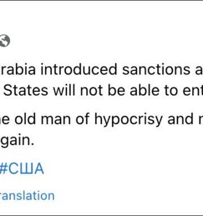Click the text "gain." ending the post
This screenshot has width=203, height=216.
pos(17,141)
